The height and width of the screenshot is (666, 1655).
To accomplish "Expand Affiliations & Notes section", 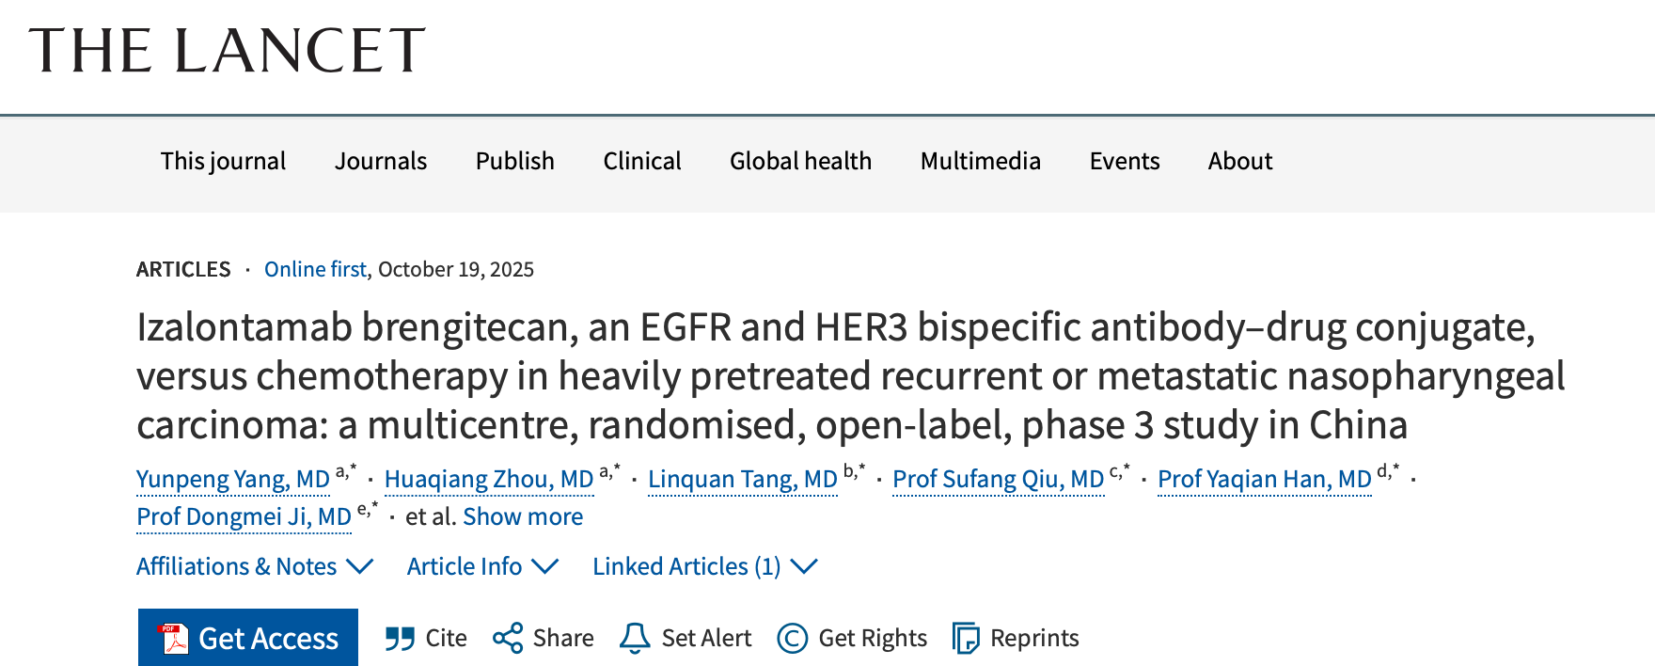I will coord(254,566).
